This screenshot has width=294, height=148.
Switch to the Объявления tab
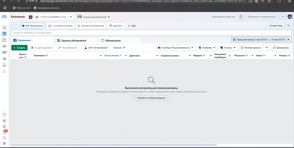[x=120, y=40]
